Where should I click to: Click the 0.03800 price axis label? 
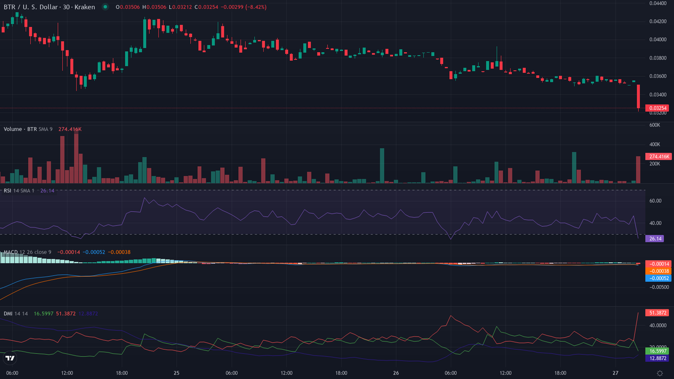(658, 58)
